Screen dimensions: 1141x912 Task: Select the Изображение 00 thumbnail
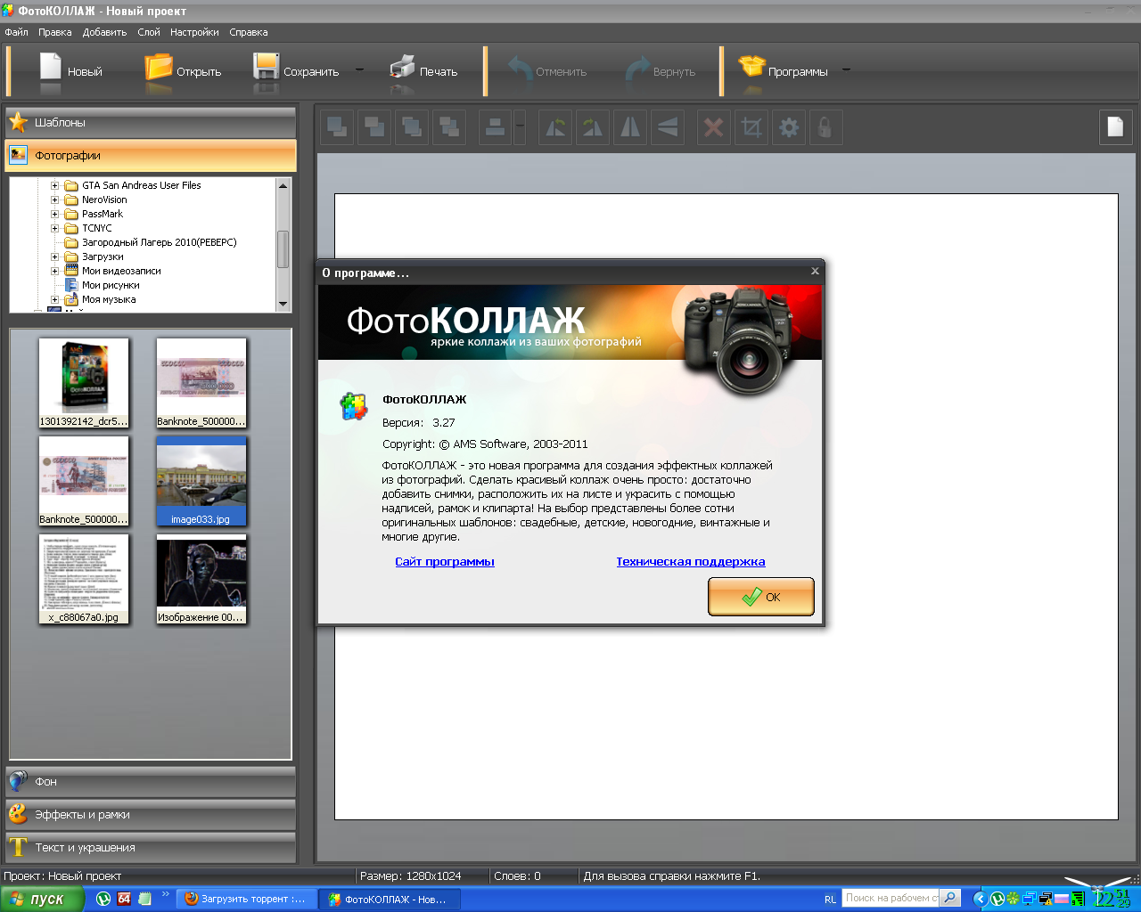[201, 579]
